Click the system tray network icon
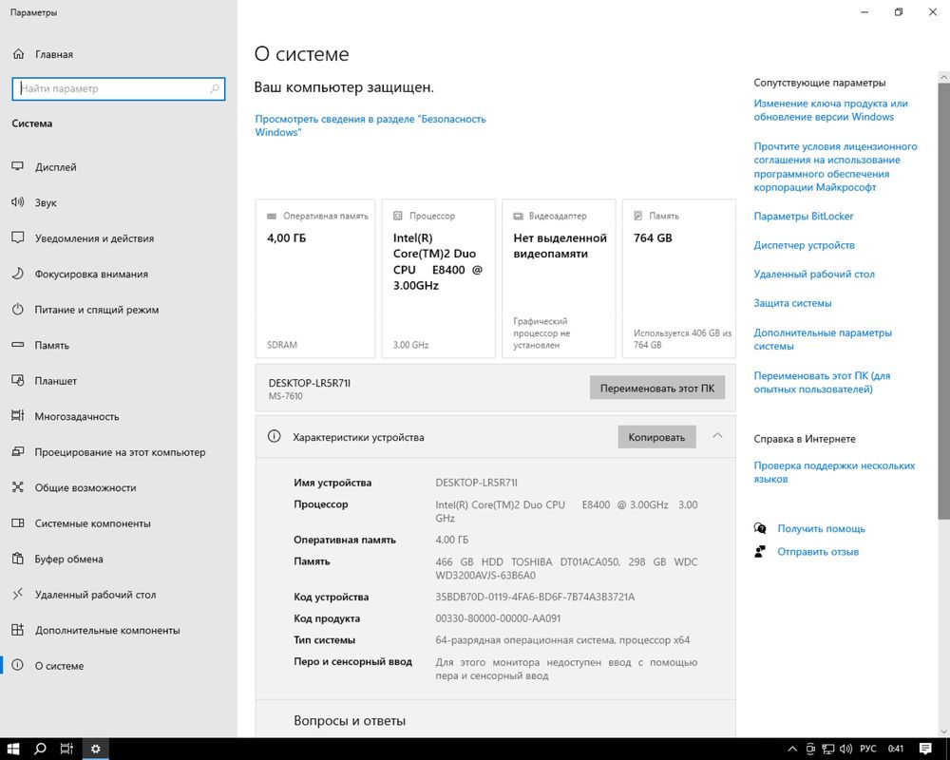This screenshot has height=760, width=950. 828,750
